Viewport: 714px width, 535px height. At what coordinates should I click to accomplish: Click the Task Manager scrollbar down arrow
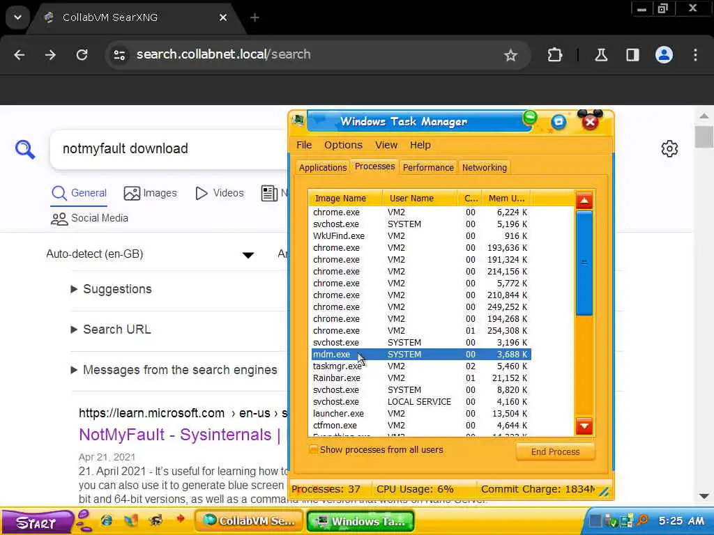tap(584, 426)
